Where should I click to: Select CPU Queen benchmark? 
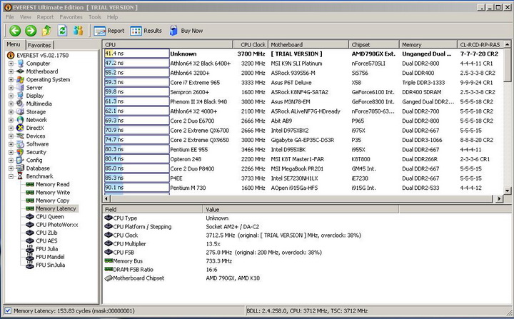pos(50,216)
